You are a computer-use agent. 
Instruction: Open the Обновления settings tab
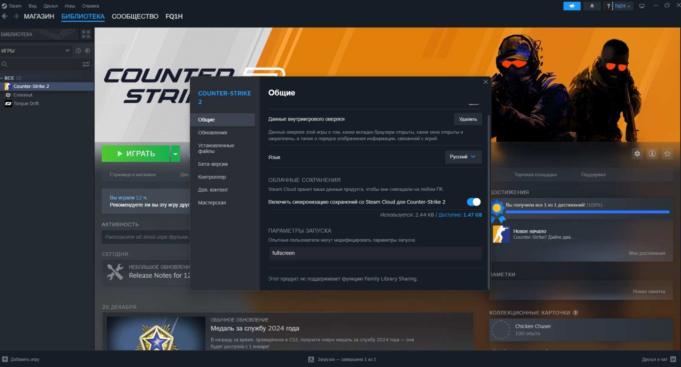click(212, 133)
